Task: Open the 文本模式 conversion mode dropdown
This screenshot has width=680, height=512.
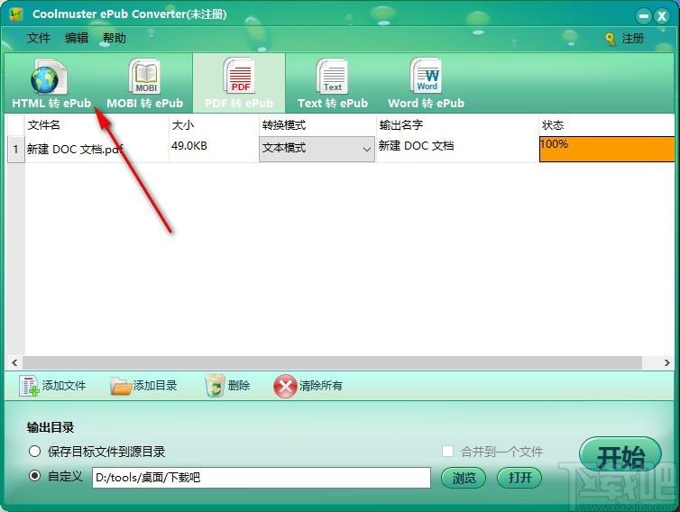Action: (317, 149)
